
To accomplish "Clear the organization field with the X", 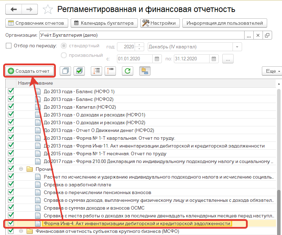I will (x=258, y=35).
